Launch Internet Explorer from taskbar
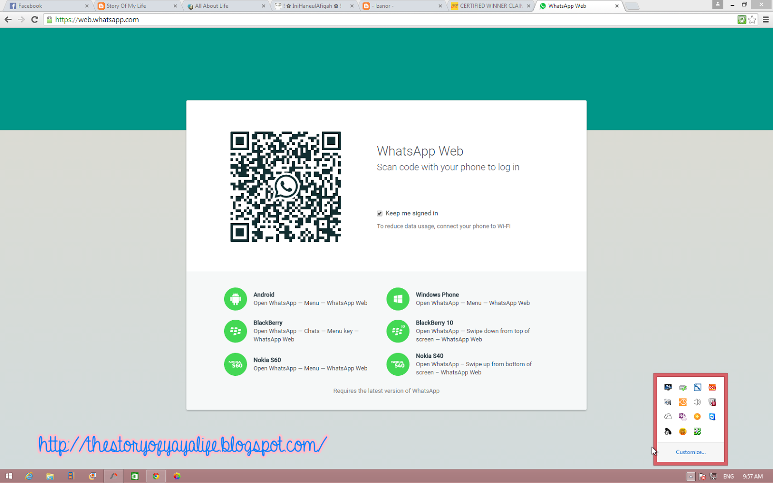The height and width of the screenshot is (483, 773). coord(29,476)
